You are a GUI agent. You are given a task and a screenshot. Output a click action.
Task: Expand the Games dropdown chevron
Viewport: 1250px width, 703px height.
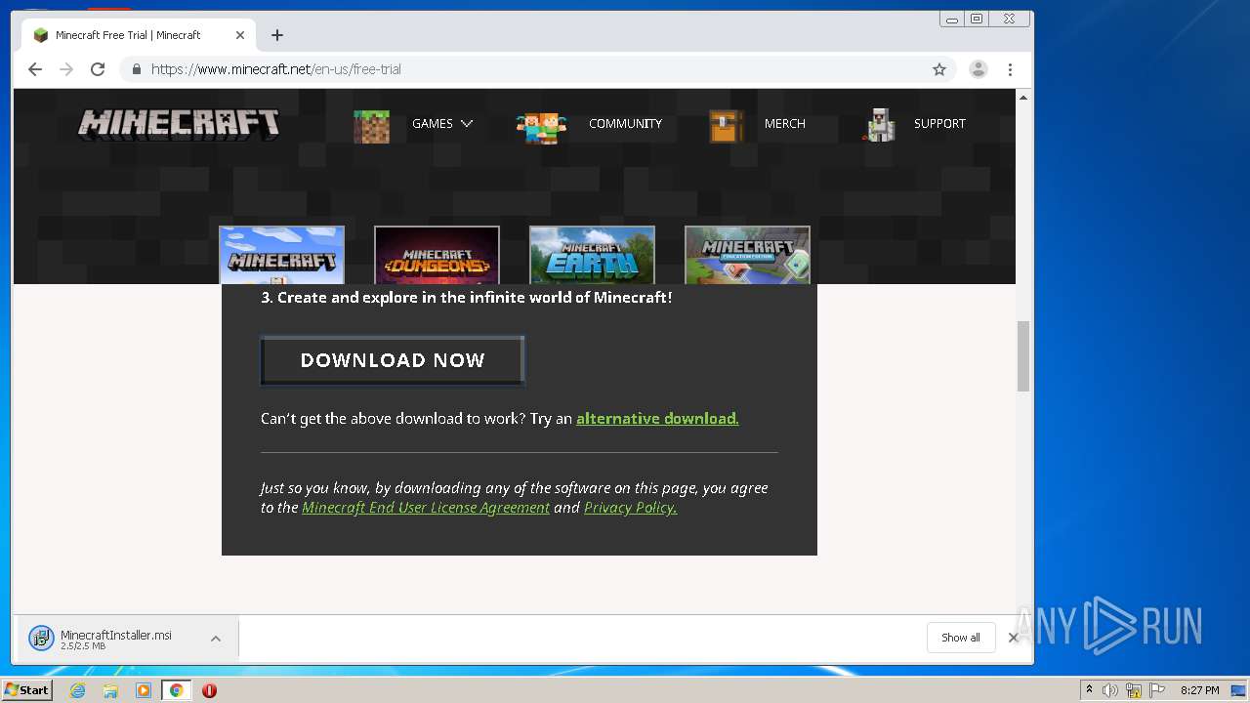pyautogui.click(x=467, y=124)
